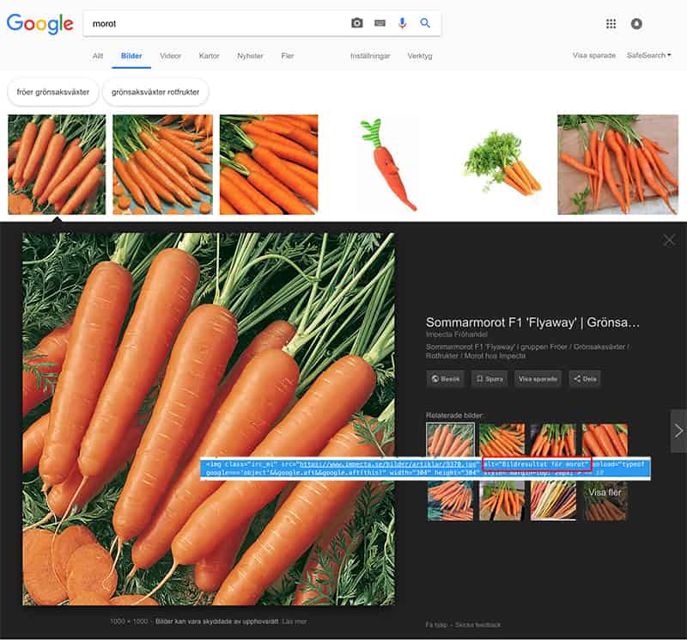Open the Google account avatar
Screen dimensions: 687x644
click(636, 24)
